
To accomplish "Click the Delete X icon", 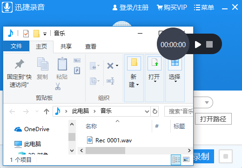I will 110,66.
